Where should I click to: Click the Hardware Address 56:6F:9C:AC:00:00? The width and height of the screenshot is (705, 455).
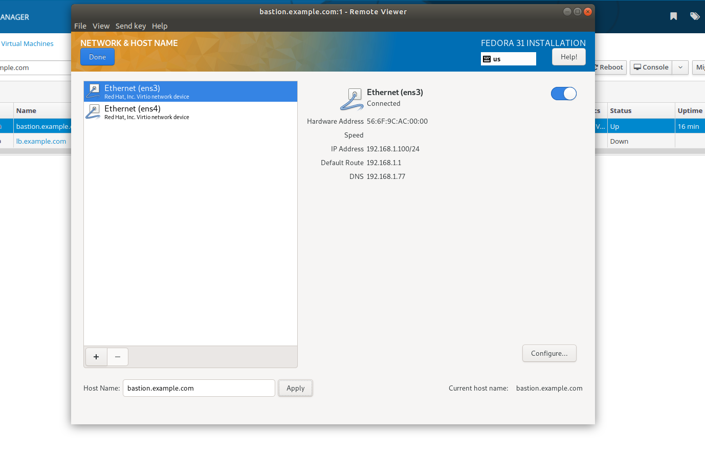click(x=397, y=121)
